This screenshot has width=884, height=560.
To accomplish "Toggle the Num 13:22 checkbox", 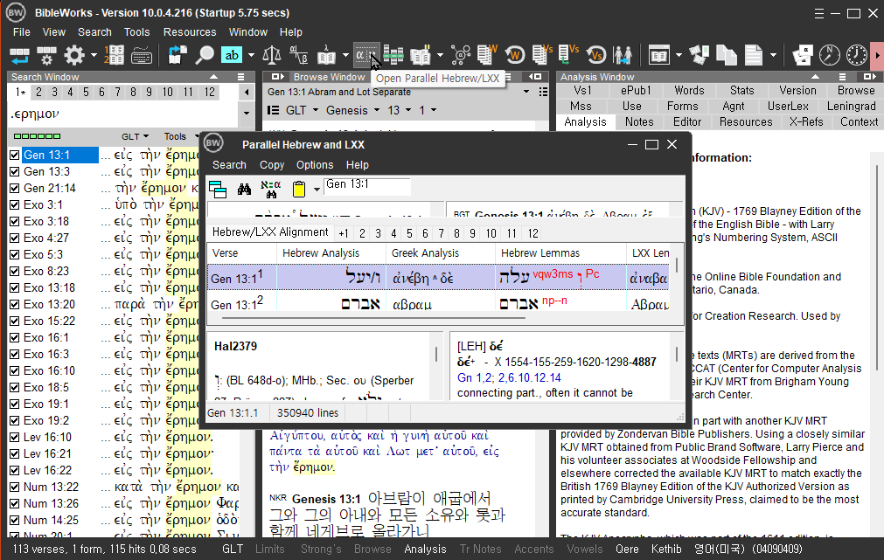I will (x=15, y=487).
